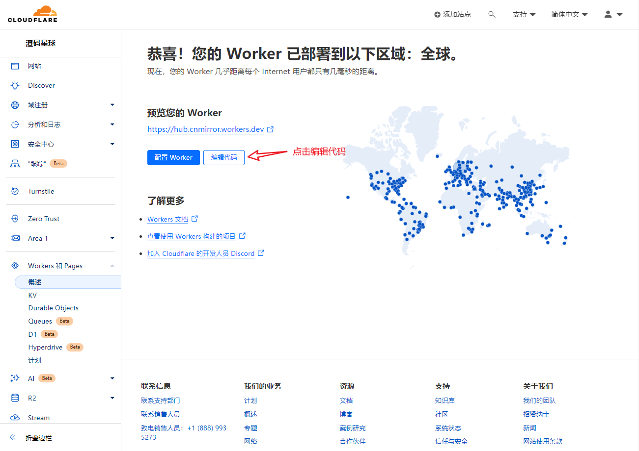Click the Zero Trust icon
Image resolution: width=639 pixels, height=451 pixels.
click(x=15, y=219)
